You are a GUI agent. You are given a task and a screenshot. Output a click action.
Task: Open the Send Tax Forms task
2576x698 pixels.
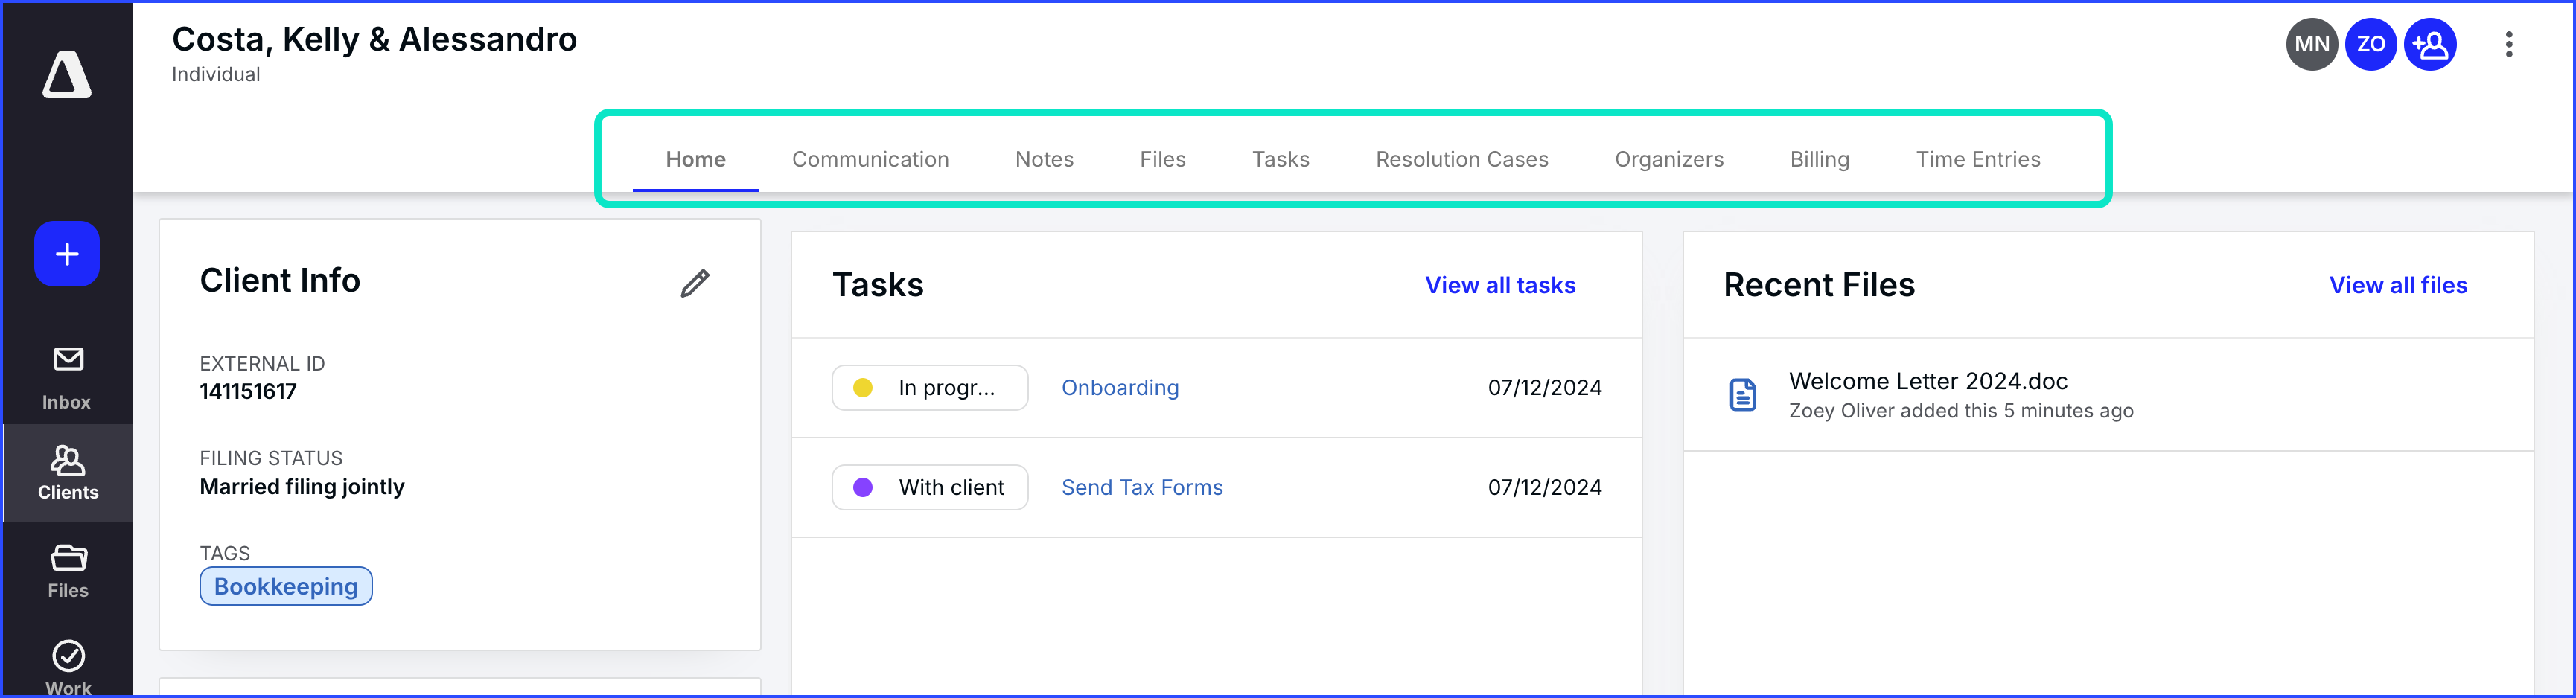(1142, 487)
